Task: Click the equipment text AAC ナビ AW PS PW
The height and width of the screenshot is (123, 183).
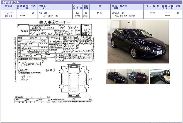Action: click(x=125, y=16)
